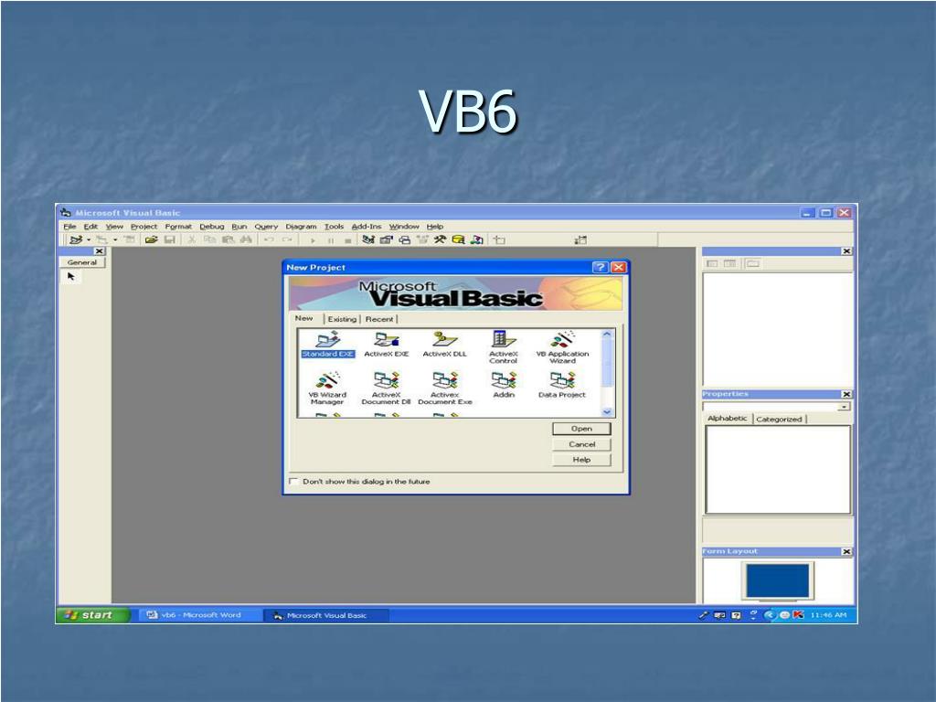Viewport: 936px width, 702px height.
Task: Open the Project menu
Action: point(144,227)
